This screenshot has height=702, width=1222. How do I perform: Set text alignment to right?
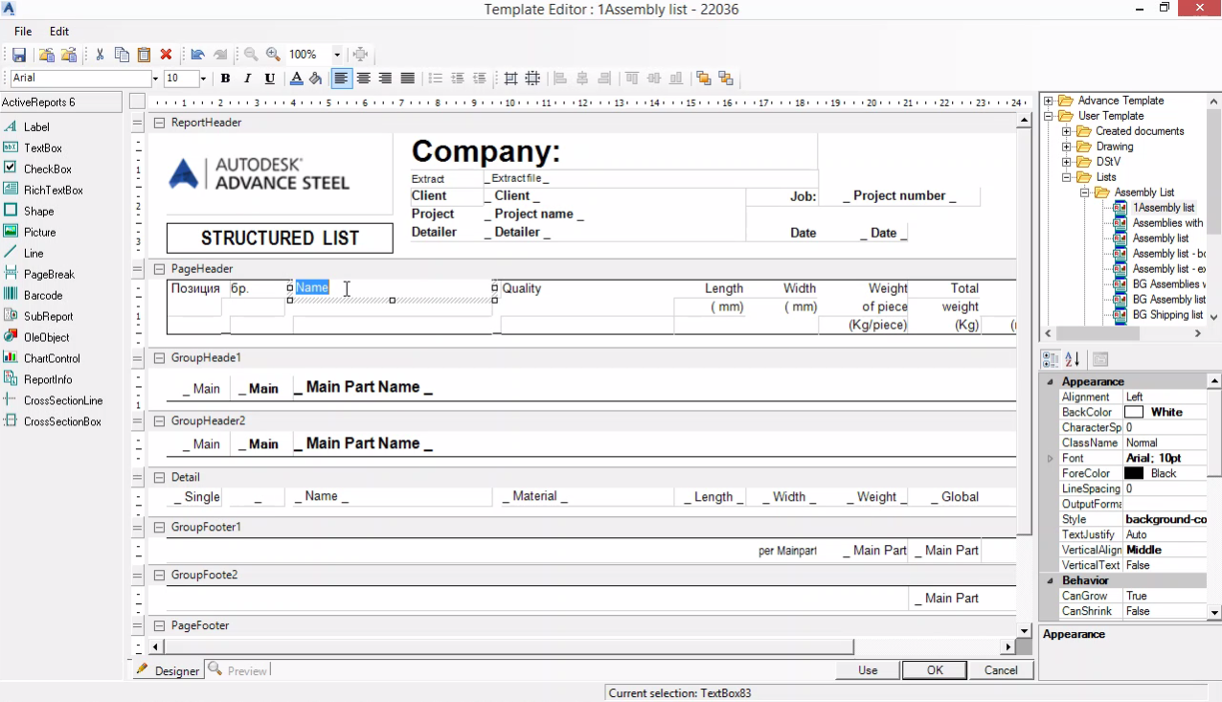click(385, 79)
